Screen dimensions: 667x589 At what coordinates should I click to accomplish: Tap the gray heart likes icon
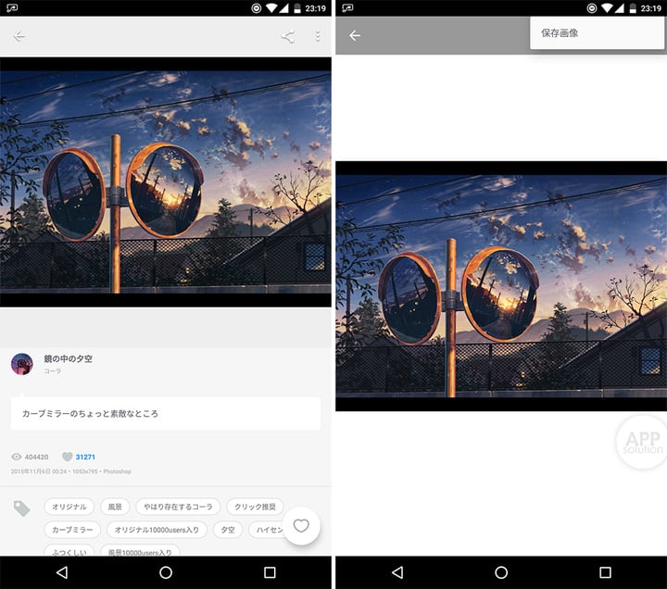tap(68, 457)
